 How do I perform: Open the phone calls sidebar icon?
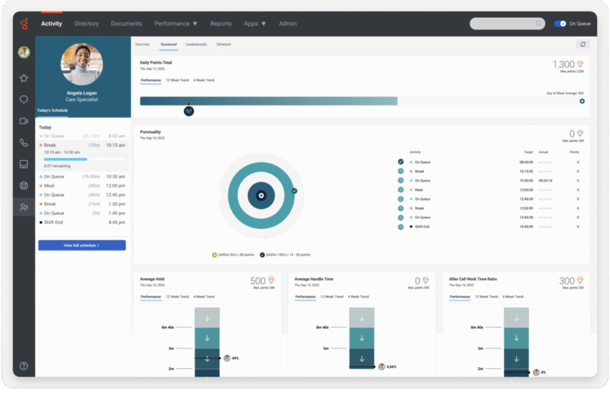pyautogui.click(x=24, y=143)
